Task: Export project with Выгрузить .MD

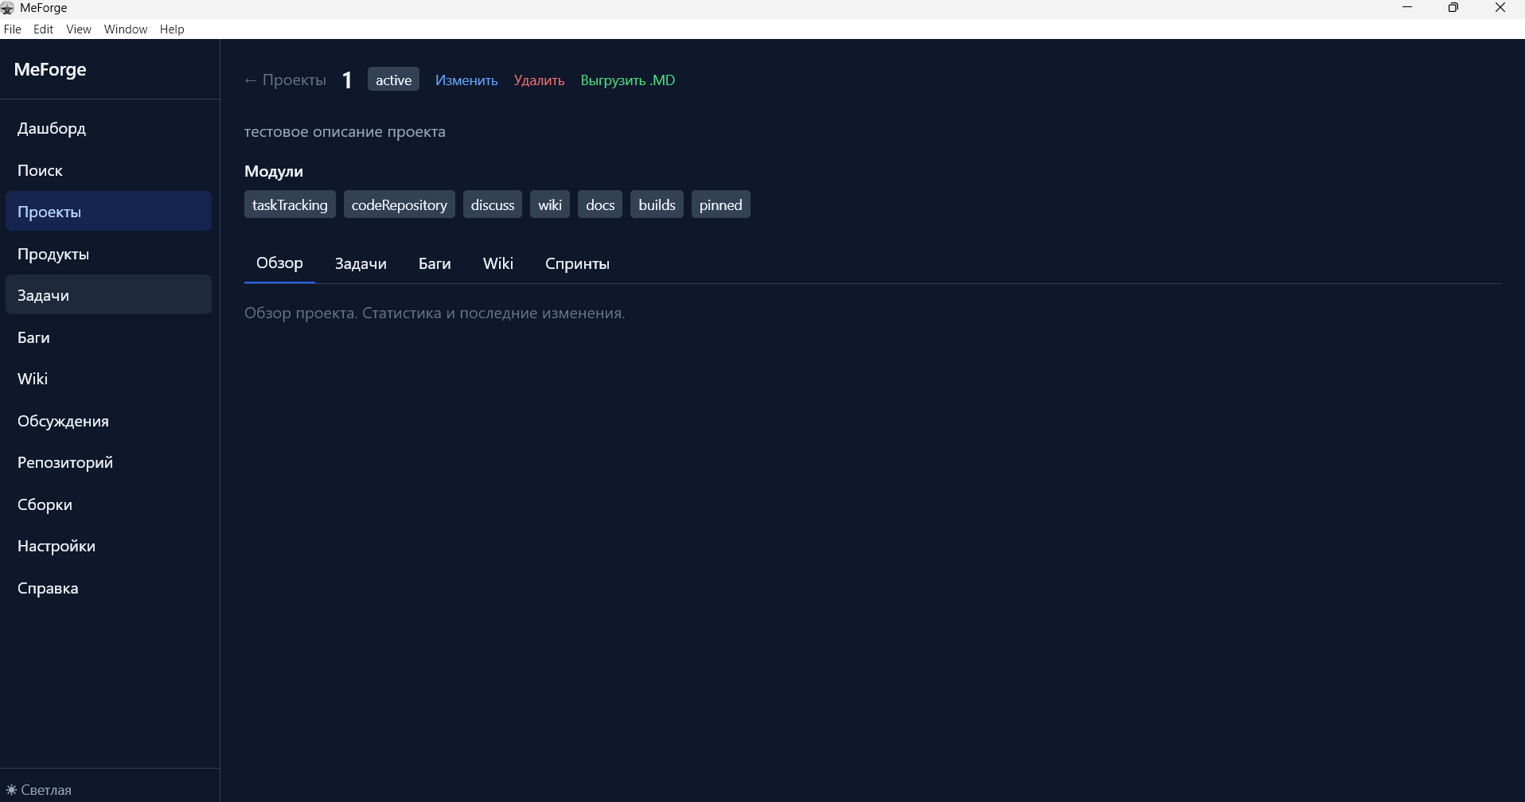Action: [x=628, y=80]
